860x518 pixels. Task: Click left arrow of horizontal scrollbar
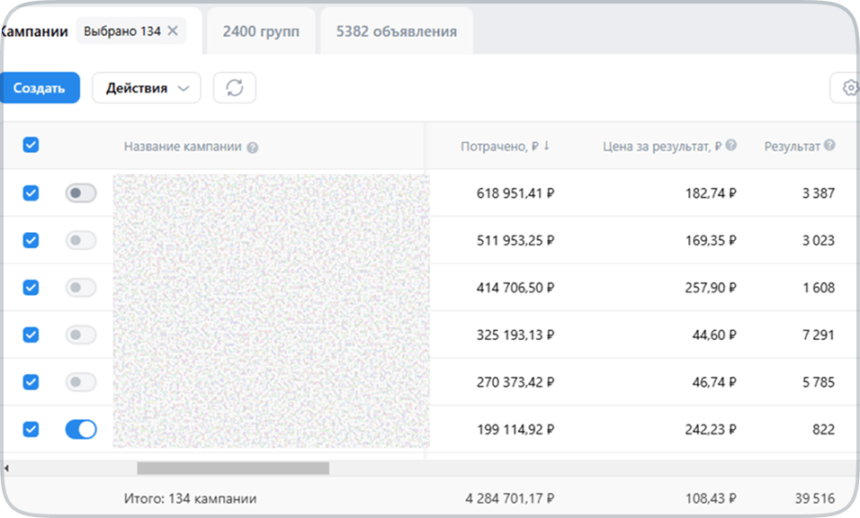click(5, 469)
